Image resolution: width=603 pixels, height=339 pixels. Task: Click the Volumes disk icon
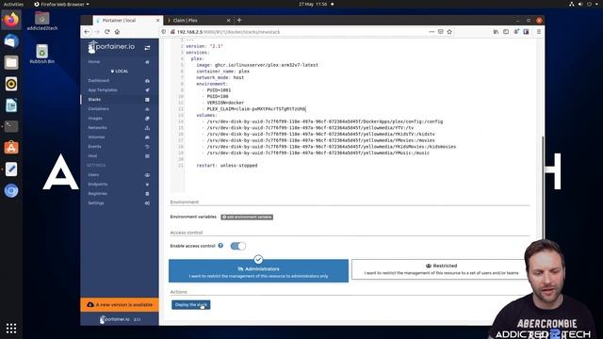point(147,137)
